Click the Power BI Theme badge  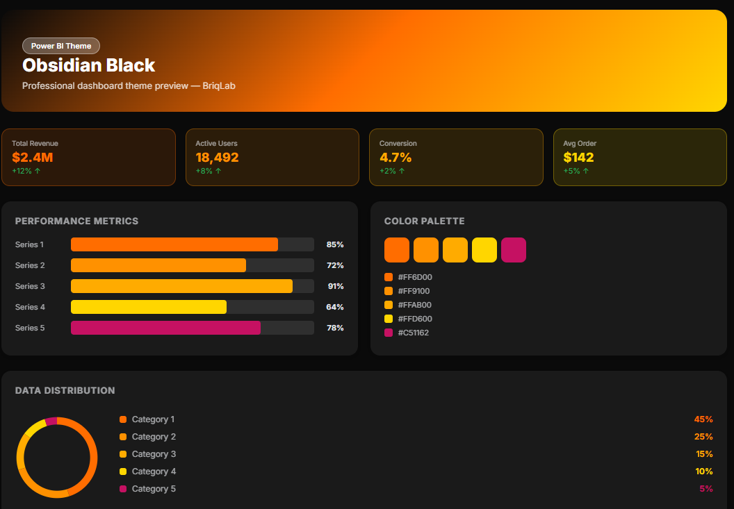click(61, 46)
